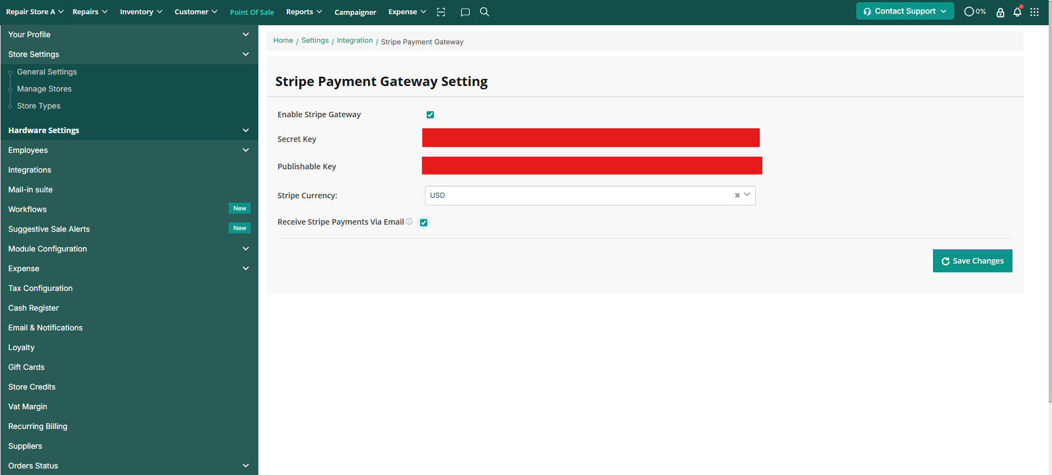Screen dimensions: 1052x475
Task: Expand Hardware Settings section
Action: (129, 130)
